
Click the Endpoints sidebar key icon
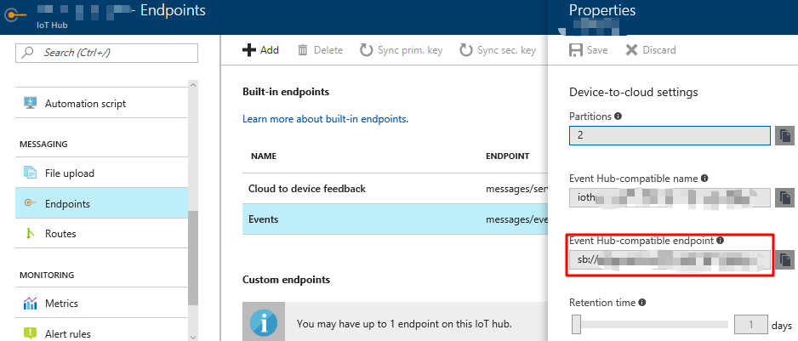pos(30,203)
